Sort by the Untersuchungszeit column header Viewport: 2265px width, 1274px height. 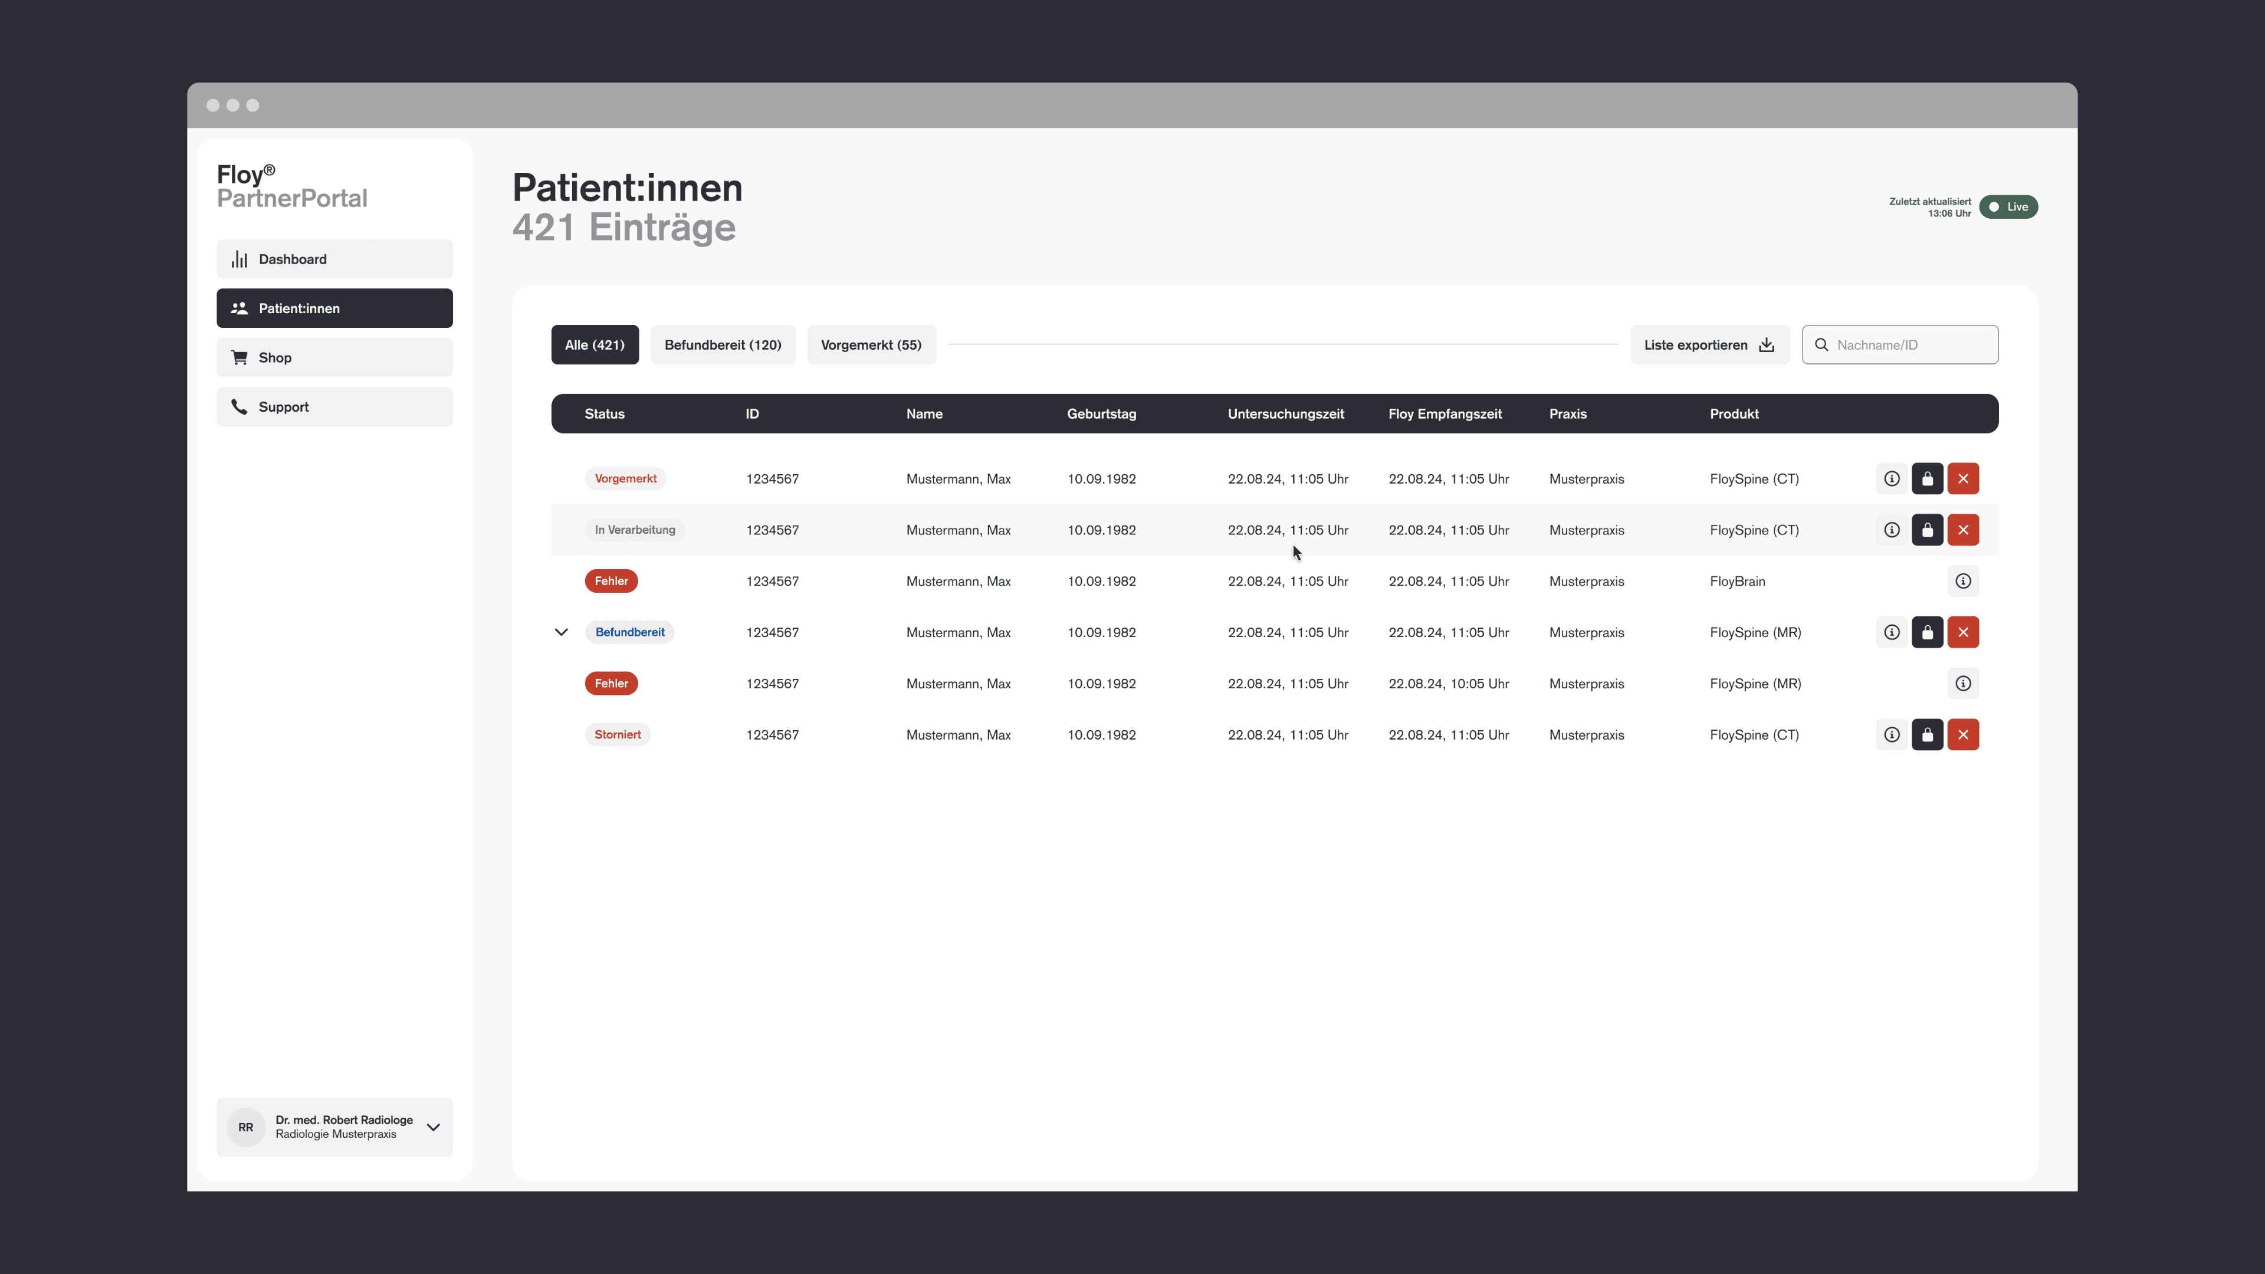coord(1285,413)
